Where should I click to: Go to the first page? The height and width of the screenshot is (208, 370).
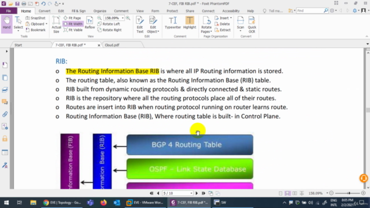pos(151,193)
